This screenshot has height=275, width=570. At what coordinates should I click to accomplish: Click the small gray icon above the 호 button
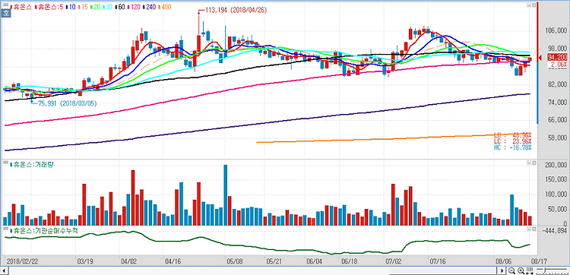click(x=6, y=5)
